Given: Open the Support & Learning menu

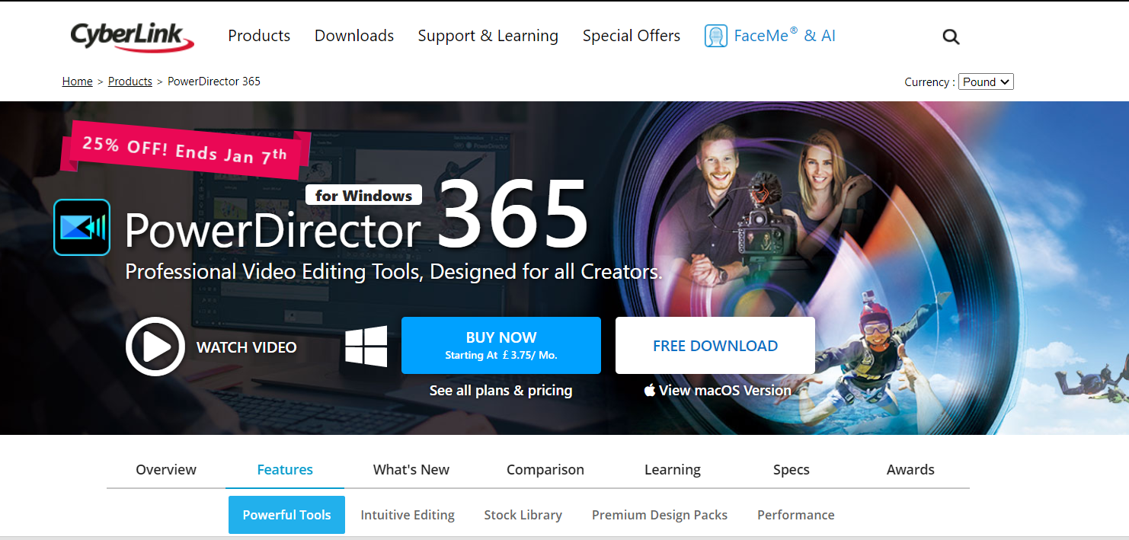Looking at the screenshot, I should (488, 36).
